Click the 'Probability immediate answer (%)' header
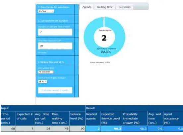This screenshot has height=135, width=183. pyautogui.click(x=135, y=118)
